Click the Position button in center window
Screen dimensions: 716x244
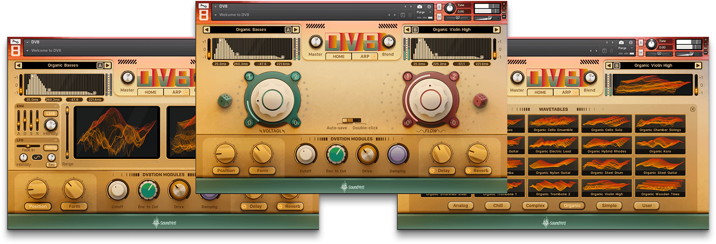tap(226, 171)
